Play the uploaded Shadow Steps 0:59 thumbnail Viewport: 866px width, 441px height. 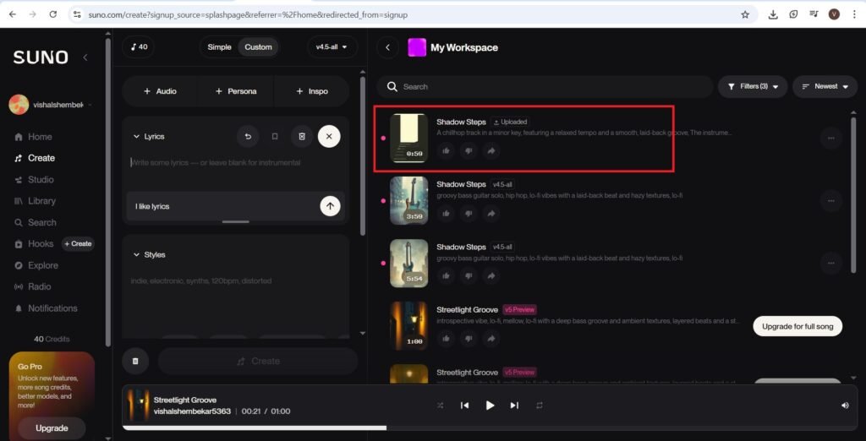[408, 138]
